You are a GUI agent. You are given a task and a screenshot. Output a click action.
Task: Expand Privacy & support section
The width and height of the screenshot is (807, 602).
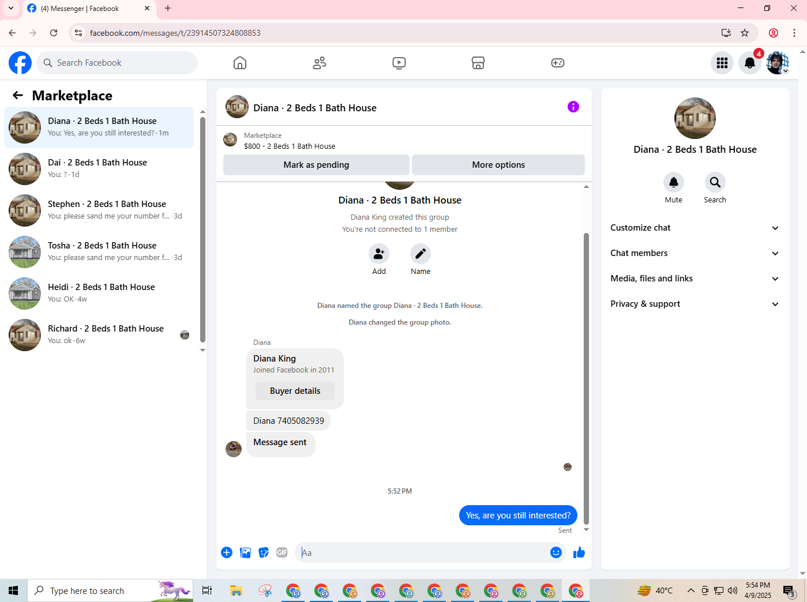695,304
